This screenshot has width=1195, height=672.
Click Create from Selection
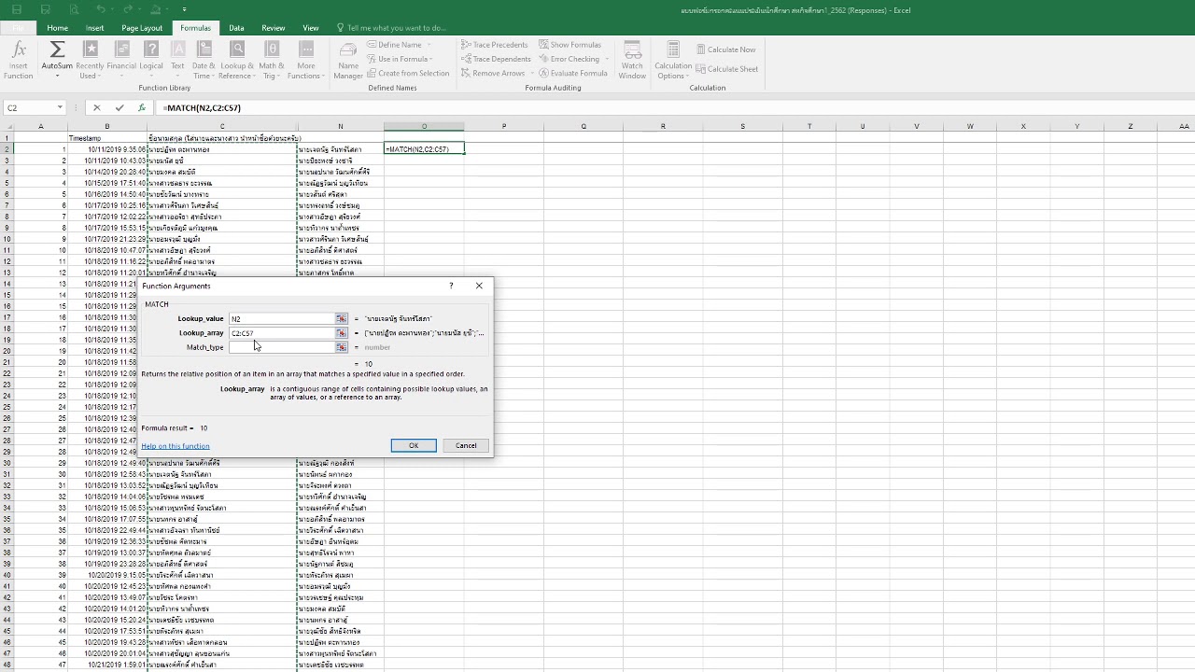[x=408, y=73]
